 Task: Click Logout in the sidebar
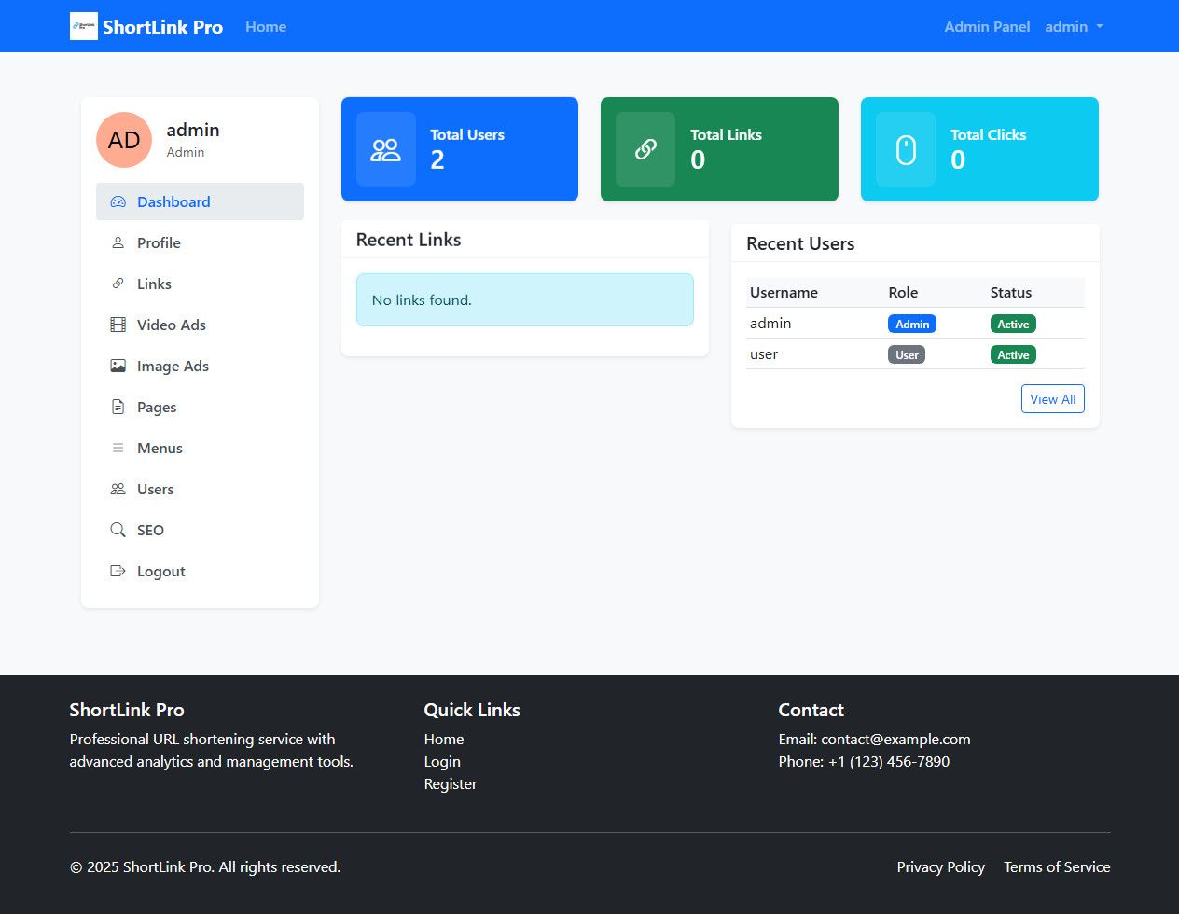(x=200, y=571)
